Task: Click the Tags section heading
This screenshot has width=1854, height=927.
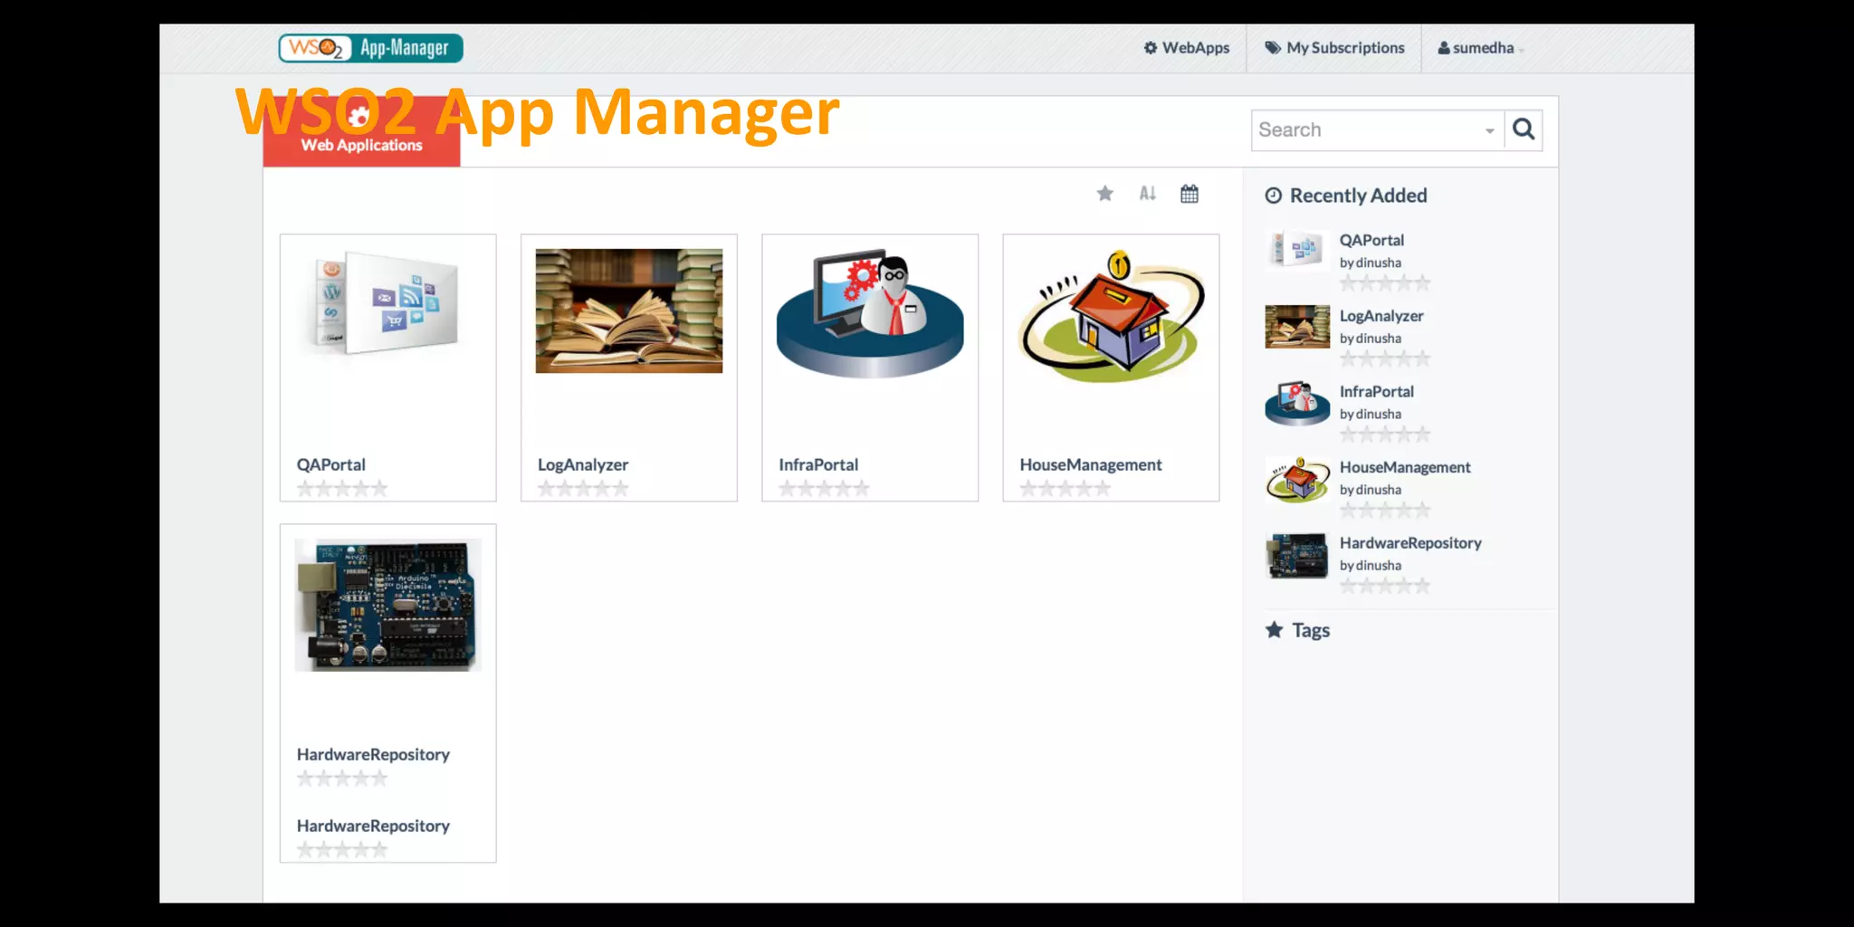Action: point(1310,630)
